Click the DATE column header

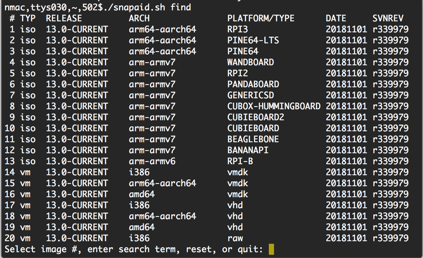click(x=336, y=18)
